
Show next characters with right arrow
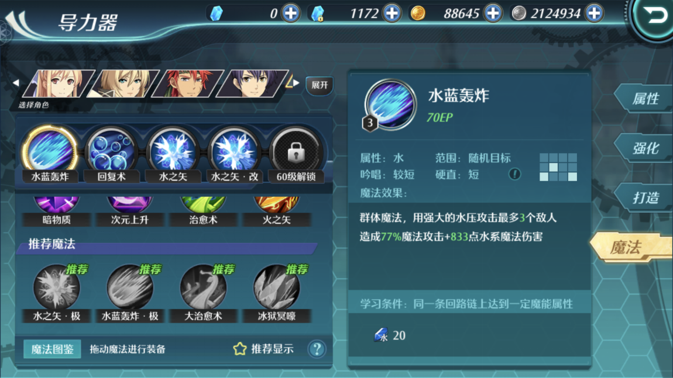click(296, 83)
